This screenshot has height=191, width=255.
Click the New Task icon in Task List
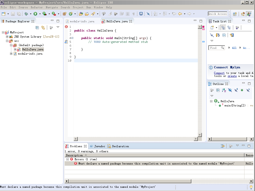(212, 28)
